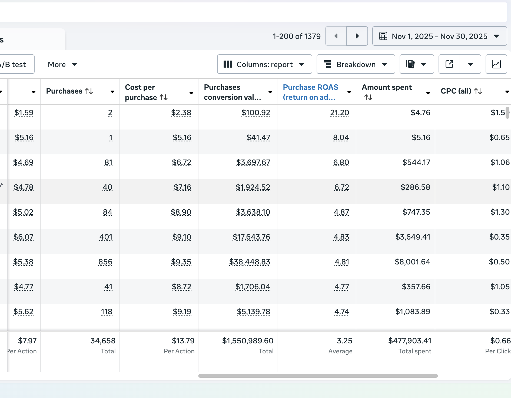
Task: Click the 21.20 ROAS value
Action: [x=339, y=112]
